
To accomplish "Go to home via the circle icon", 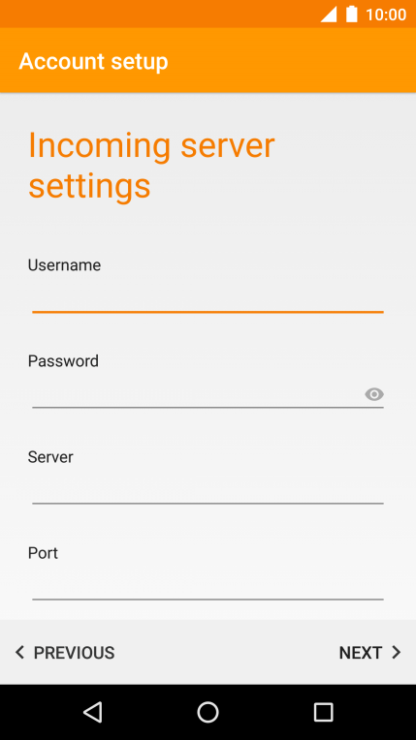I will (208, 712).
